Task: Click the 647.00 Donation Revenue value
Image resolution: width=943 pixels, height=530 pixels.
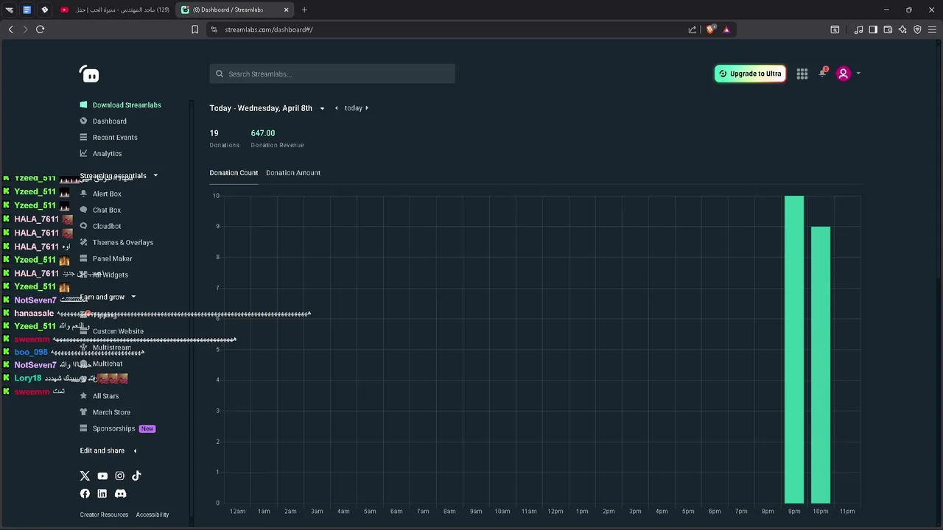Action: pyautogui.click(x=263, y=133)
